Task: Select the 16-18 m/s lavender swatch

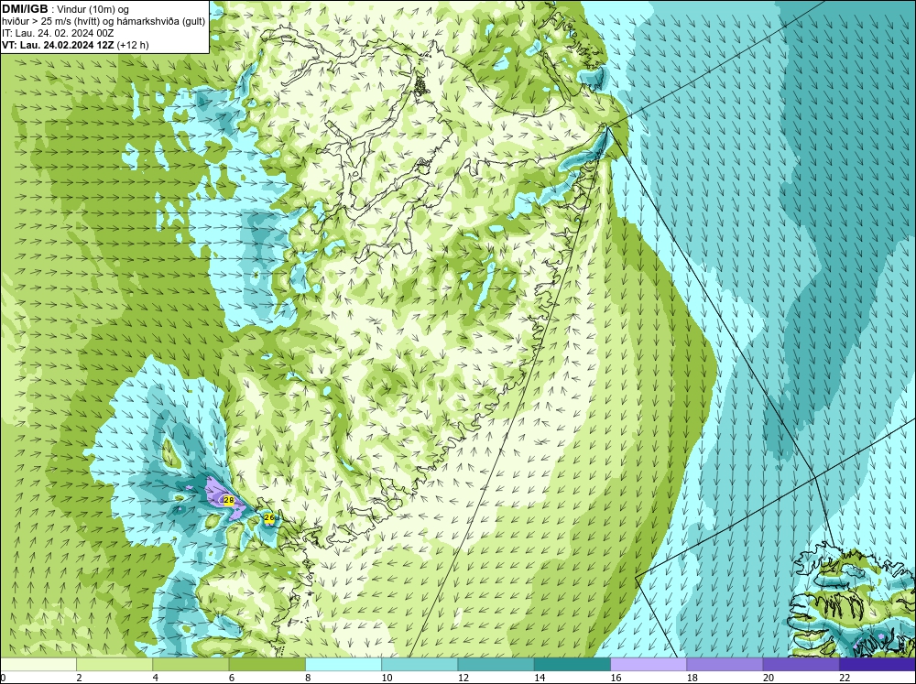Action: 649,664
